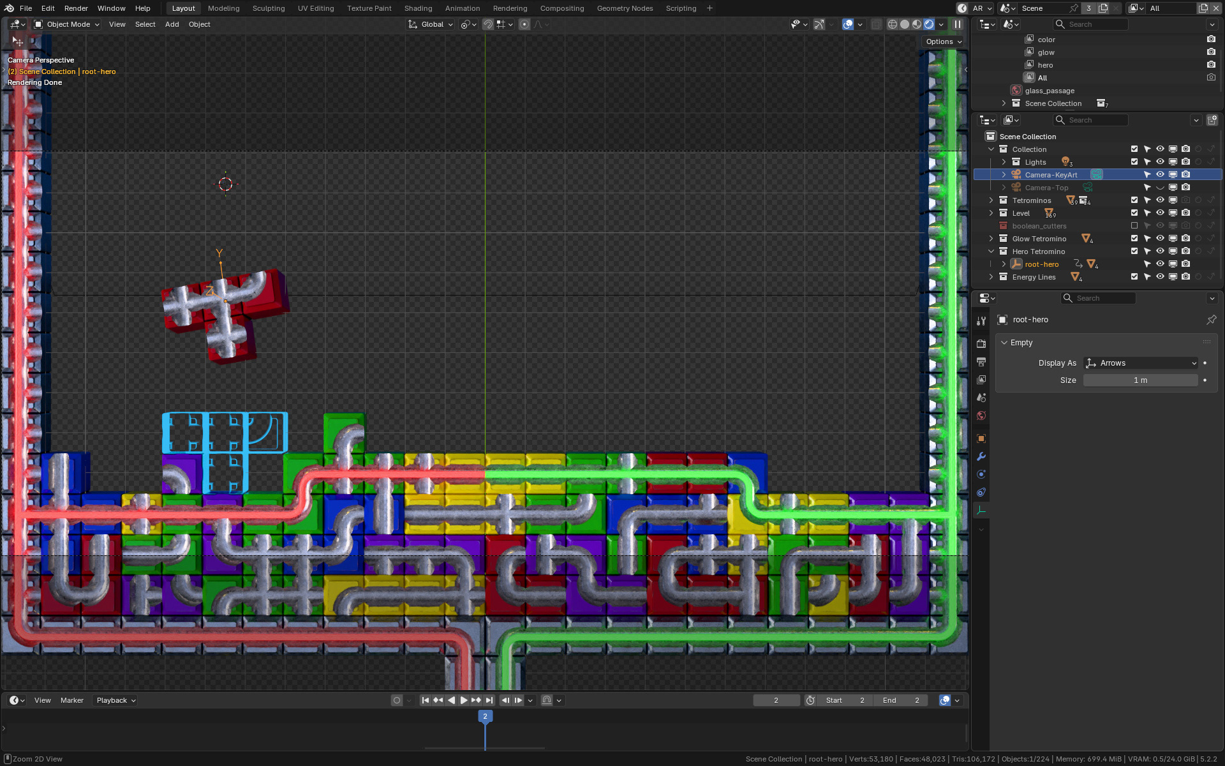Click the Empty Size value slider
The image size is (1225, 766).
pyautogui.click(x=1140, y=380)
